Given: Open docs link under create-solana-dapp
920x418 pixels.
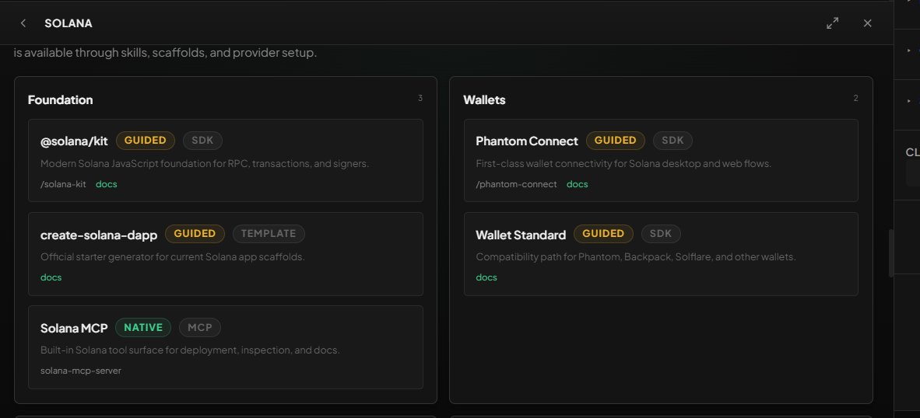Looking at the screenshot, I should [51, 277].
